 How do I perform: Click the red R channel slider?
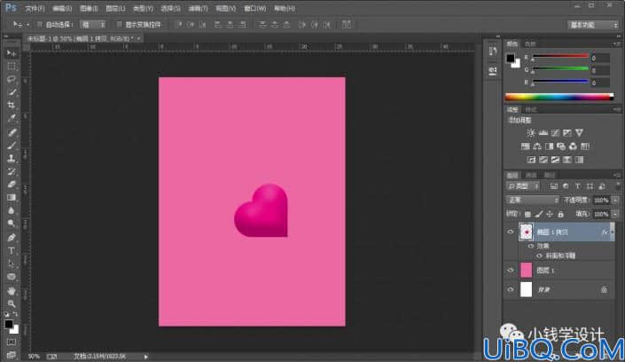point(560,57)
